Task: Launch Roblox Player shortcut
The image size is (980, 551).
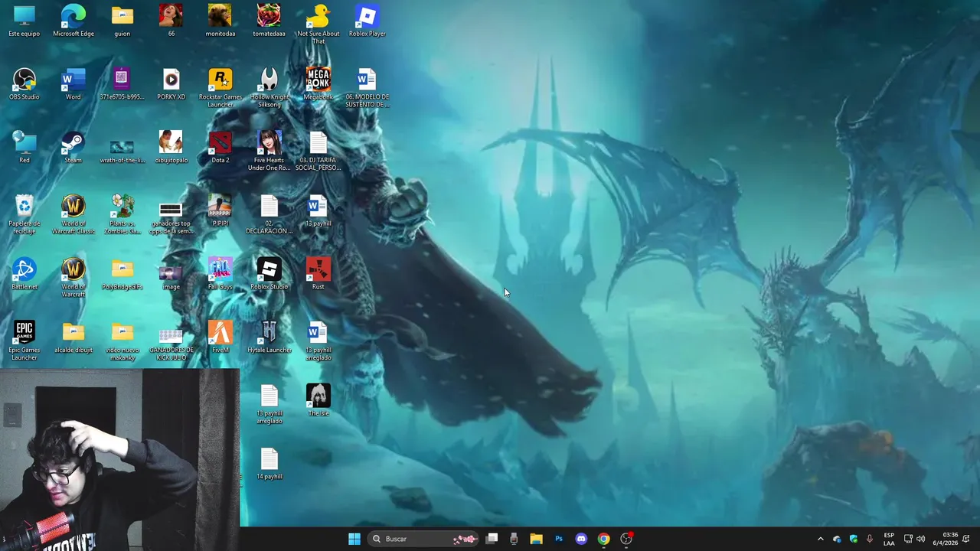Action: coord(367,21)
